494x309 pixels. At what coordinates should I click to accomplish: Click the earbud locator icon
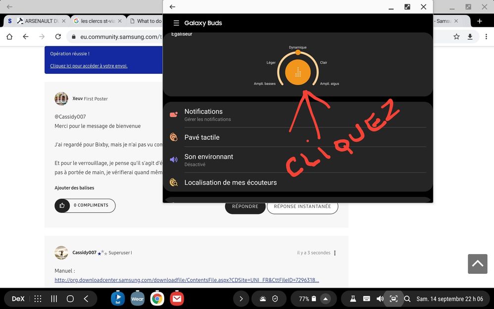click(174, 182)
